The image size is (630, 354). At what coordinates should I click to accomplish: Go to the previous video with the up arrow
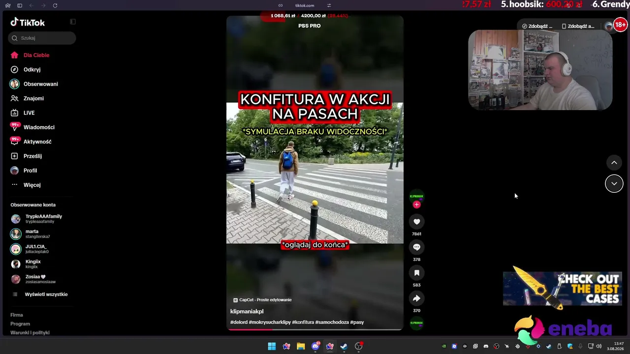614,163
